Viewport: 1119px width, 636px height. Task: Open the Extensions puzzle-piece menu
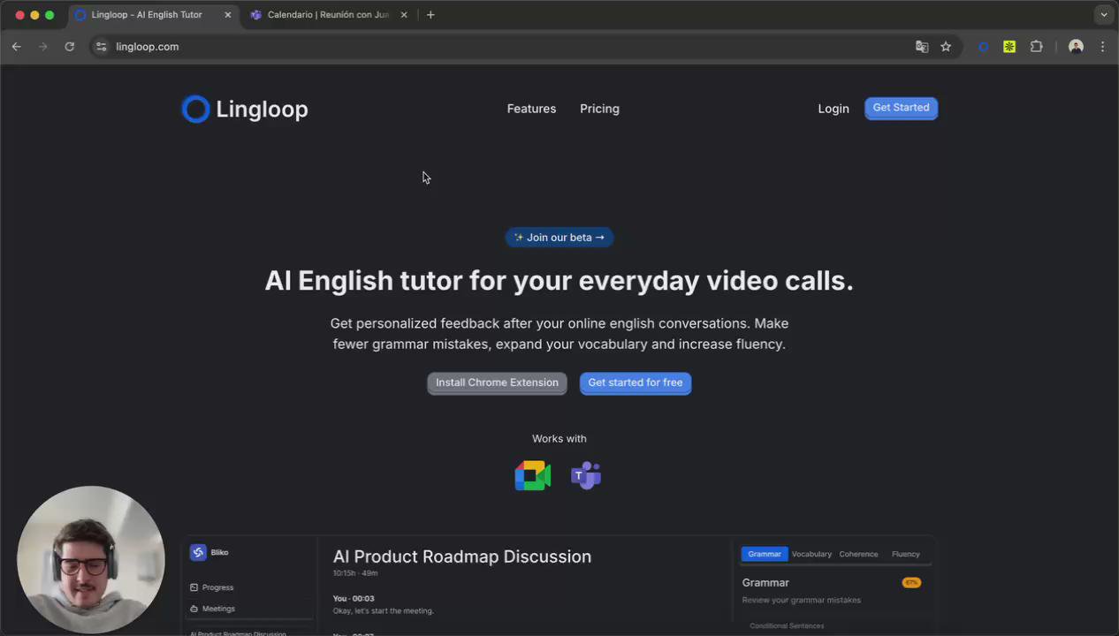[x=1036, y=47]
